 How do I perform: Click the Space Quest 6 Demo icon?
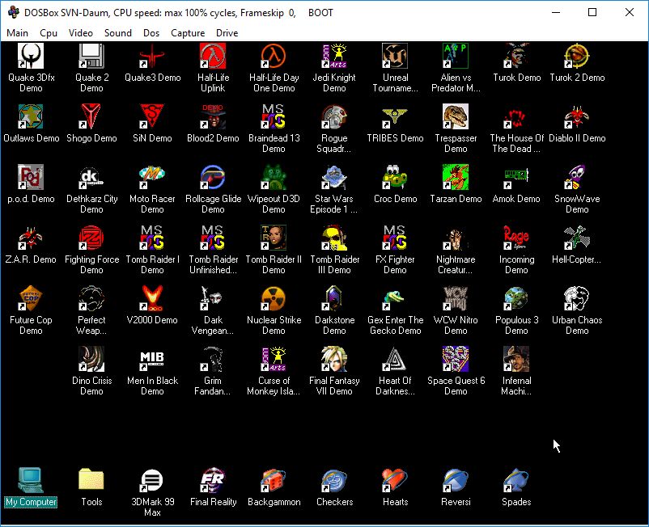[456, 360]
